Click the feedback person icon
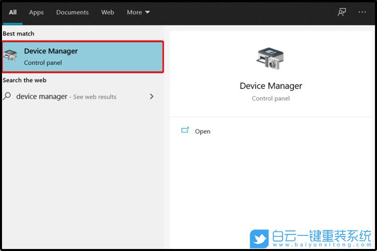377x251 pixels. (342, 12)
